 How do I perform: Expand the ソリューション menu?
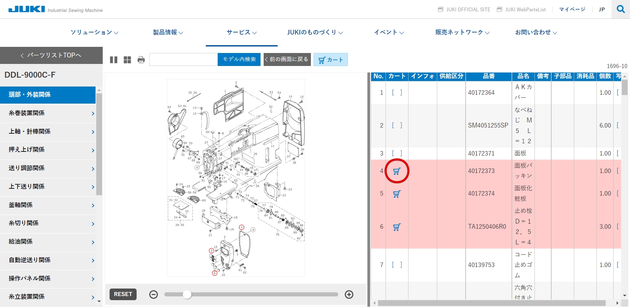pyautogui.click(x=94, y=32)
